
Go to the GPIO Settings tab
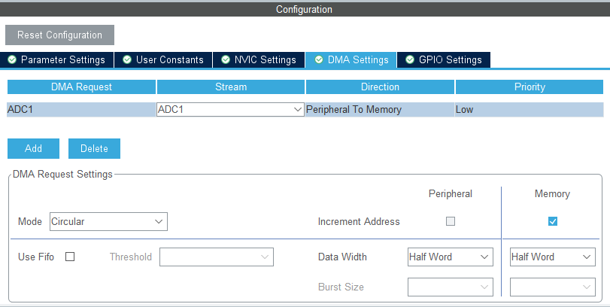coord(444,60)
